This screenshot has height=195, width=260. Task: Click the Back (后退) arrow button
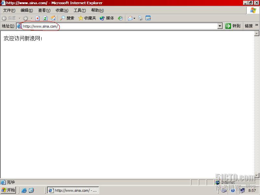coord(9,18)
